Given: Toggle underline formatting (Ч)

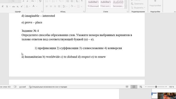Looking at the screenshot, I should (7, 7).
